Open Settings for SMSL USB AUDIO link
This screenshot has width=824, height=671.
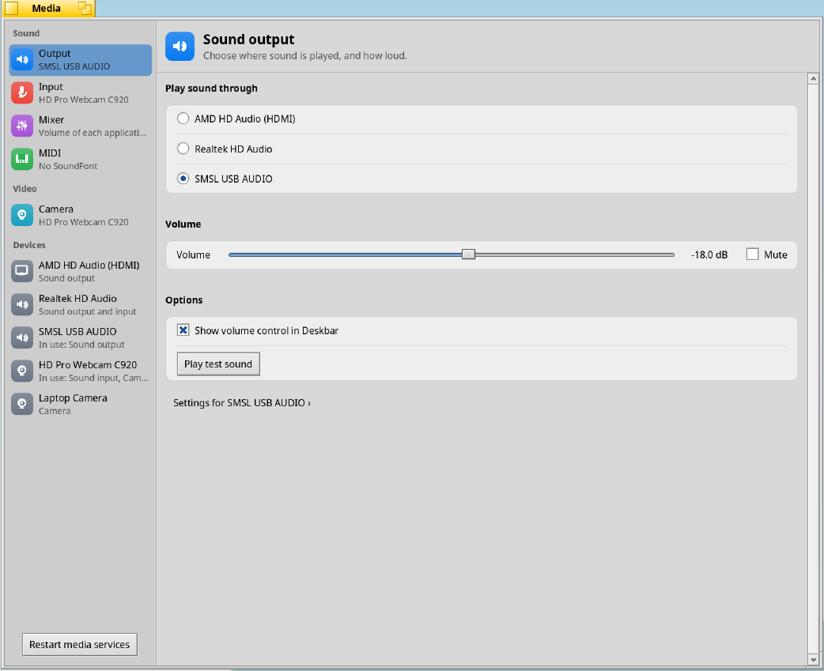tap(242, 403)
